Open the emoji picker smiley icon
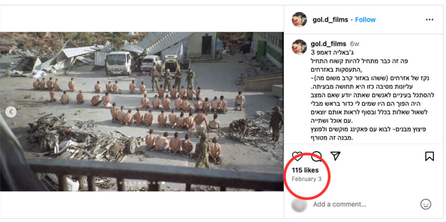Screen dimensions: 446x222 pyautogui.click(x=426, y=204)
